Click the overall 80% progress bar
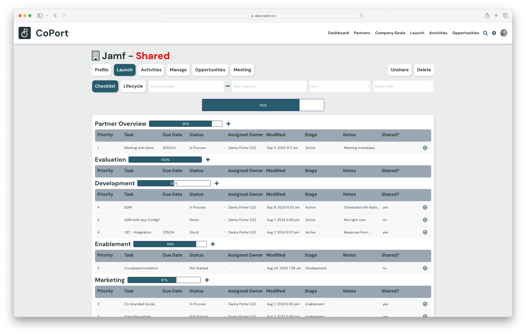 [263, 105]
